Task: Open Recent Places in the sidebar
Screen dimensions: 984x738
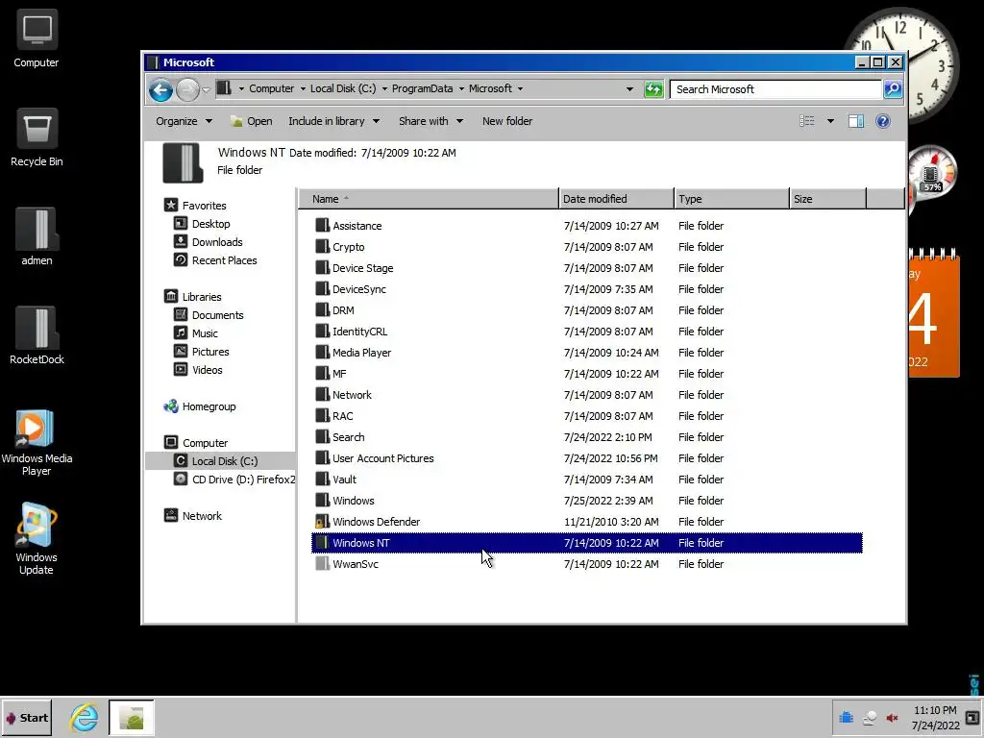Action: [x=224, y=259]
